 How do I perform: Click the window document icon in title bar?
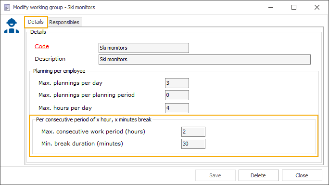tap(7, 7)
